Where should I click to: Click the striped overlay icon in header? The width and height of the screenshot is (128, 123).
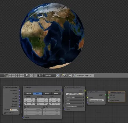(x=36, y=76)
